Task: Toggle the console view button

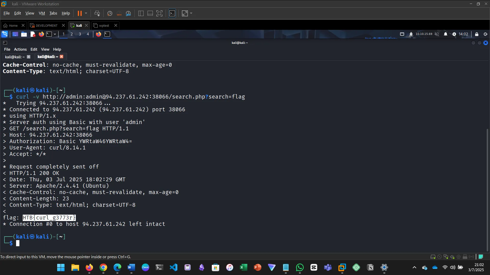Action: (172, 13)
